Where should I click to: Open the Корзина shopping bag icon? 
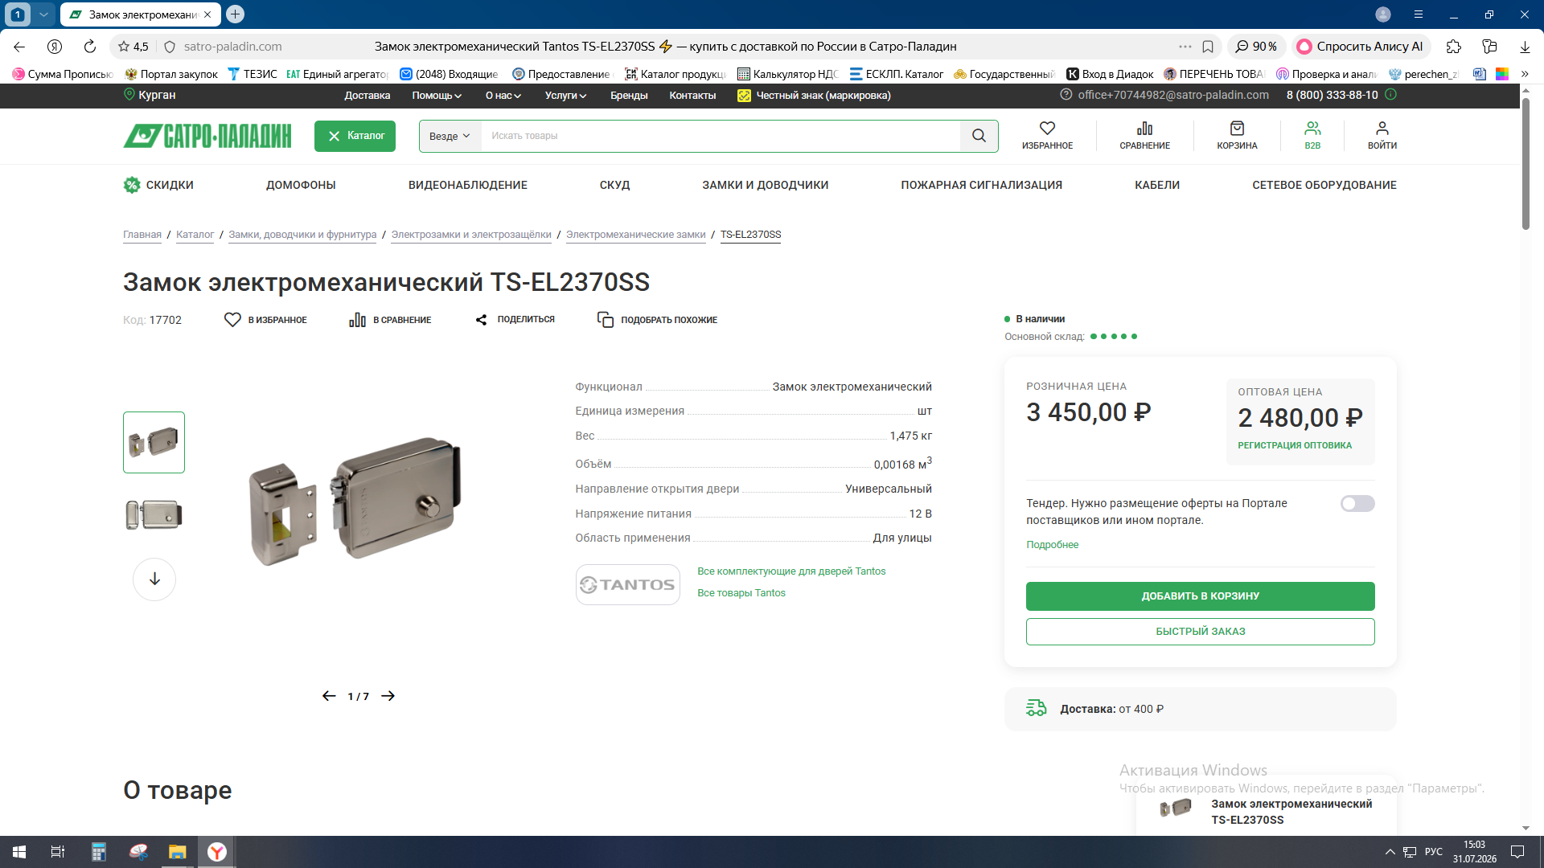click(x=1237, y=129)
